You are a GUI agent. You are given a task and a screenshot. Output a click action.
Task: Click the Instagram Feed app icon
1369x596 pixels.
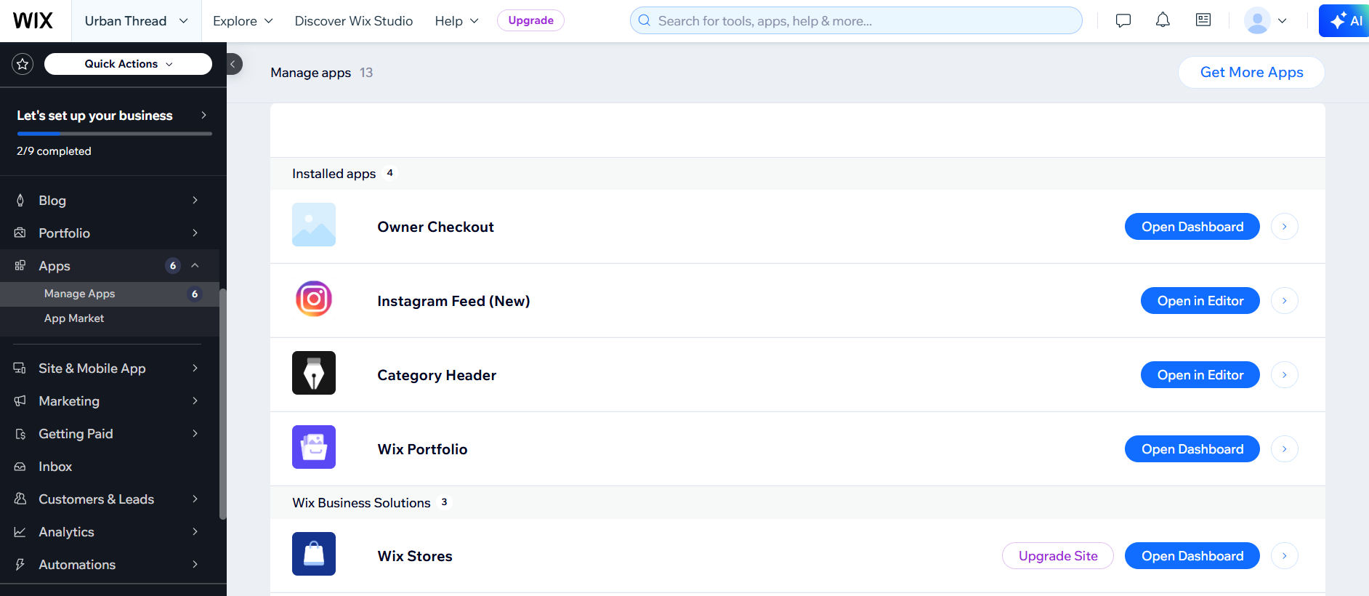(314, 299)
